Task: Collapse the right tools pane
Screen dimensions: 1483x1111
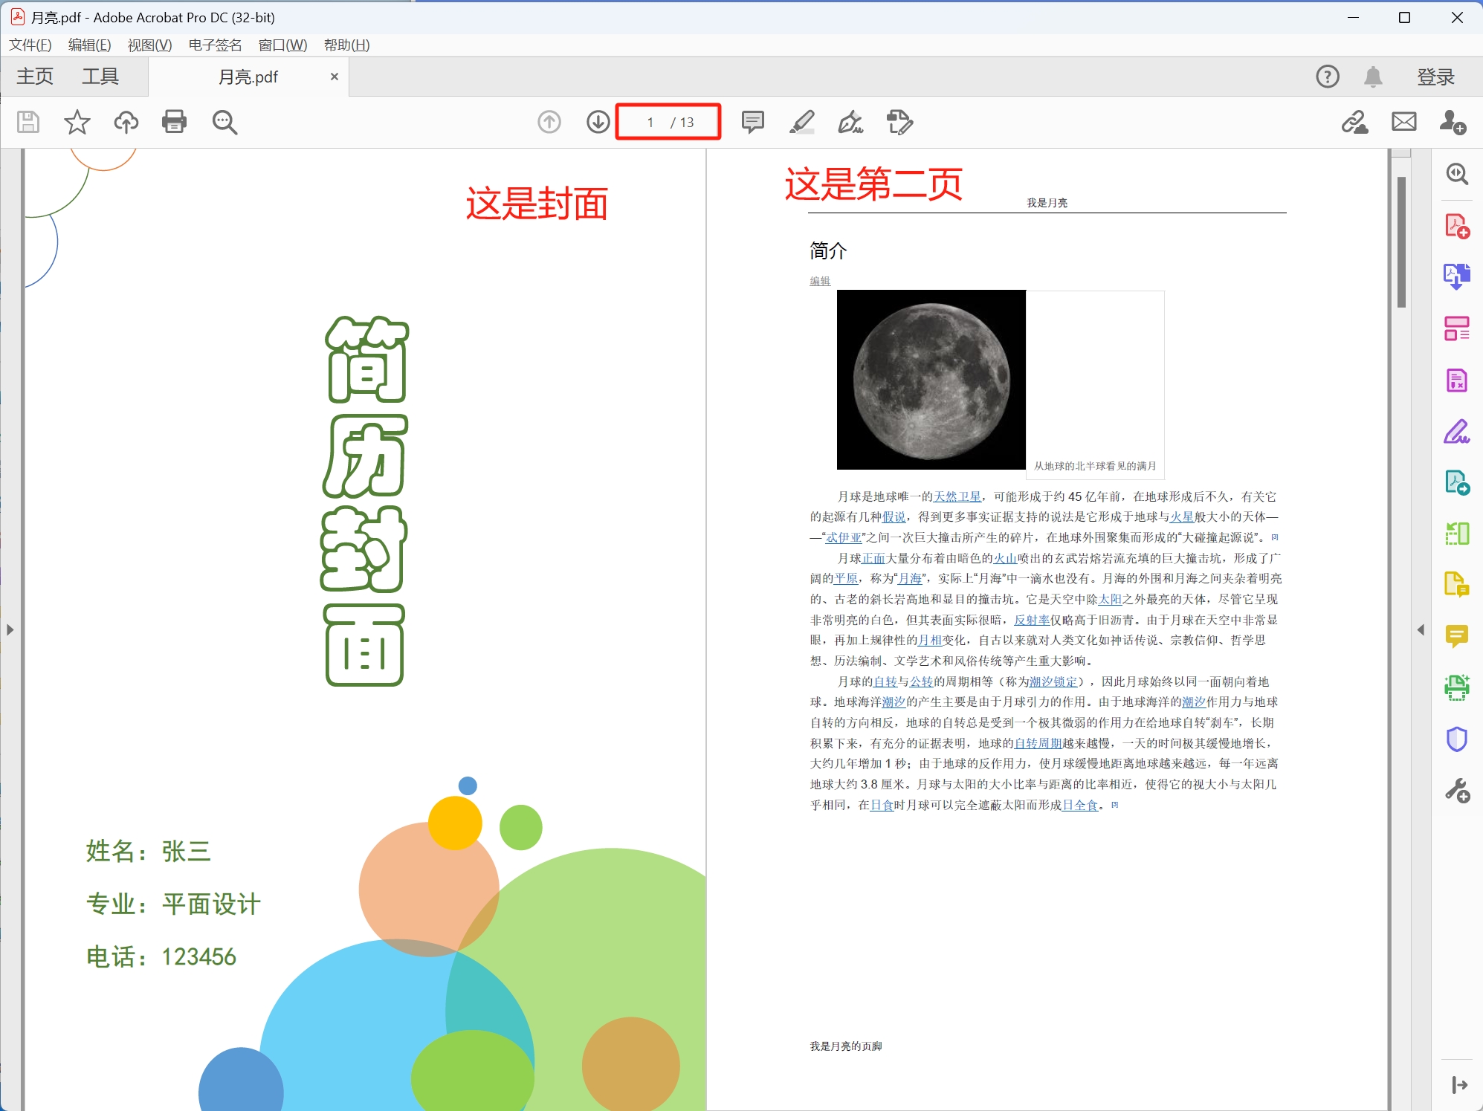Action: pos(1421,629)
